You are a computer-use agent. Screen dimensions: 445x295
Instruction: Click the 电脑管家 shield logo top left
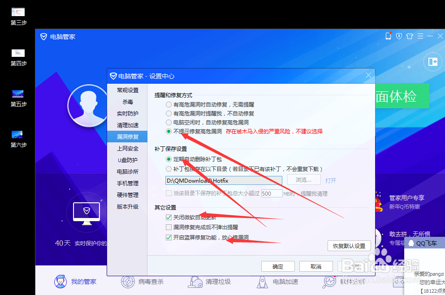[43, 36]
